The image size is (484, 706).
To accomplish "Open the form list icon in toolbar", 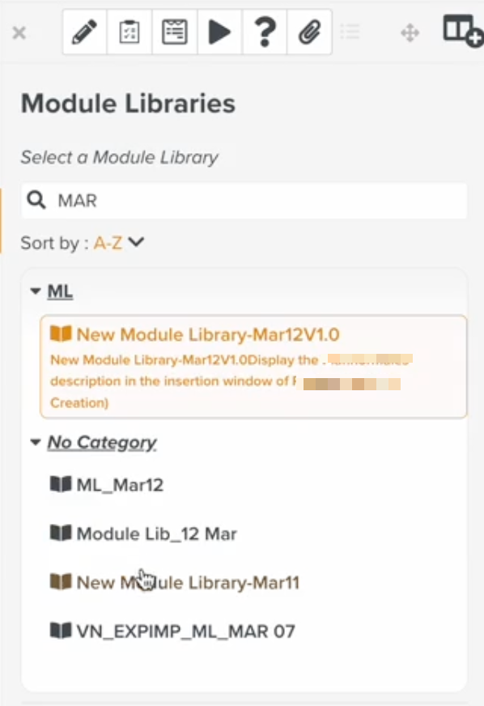I will pyautogui.click(x=174, y=32).
